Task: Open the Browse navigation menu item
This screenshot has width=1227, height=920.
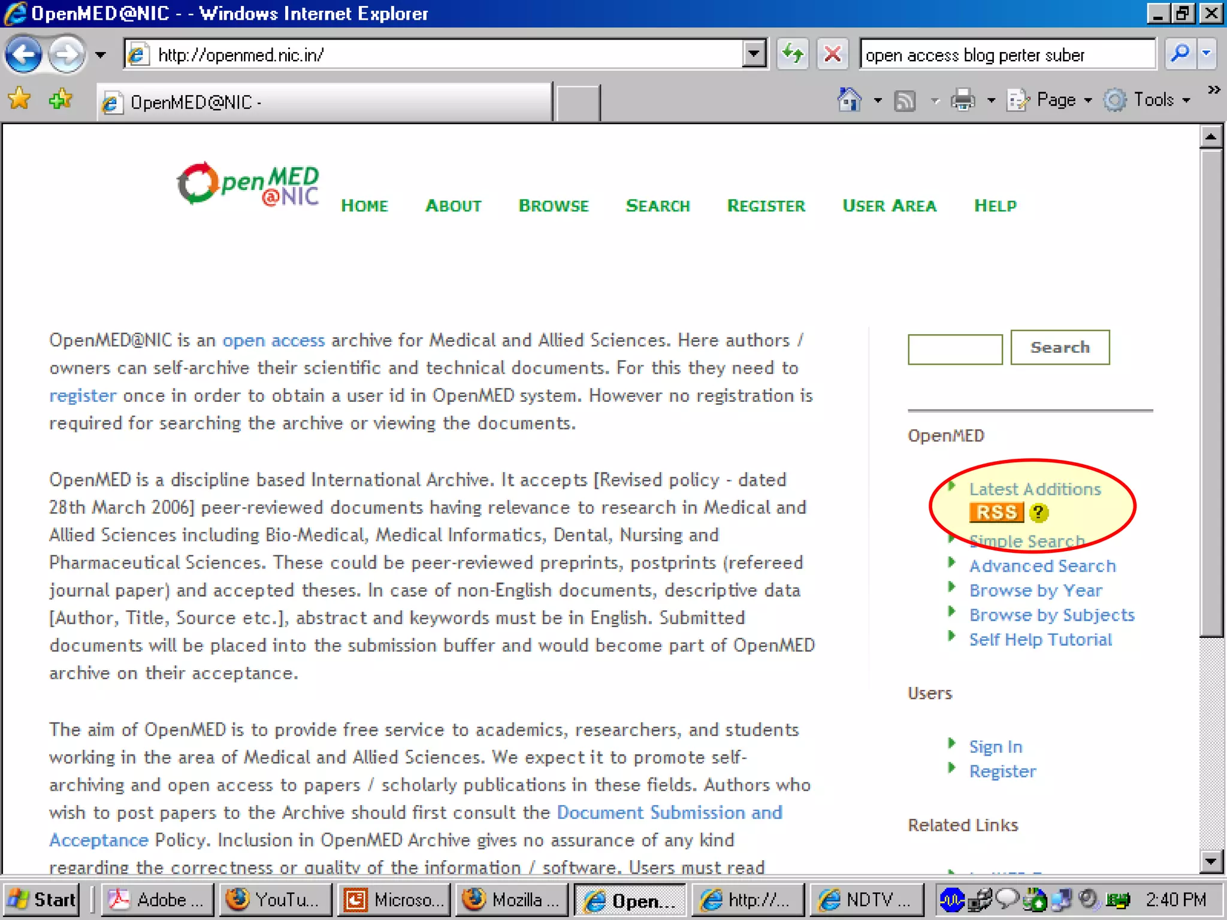Action: pyautogui.click(x=553, y=206)
